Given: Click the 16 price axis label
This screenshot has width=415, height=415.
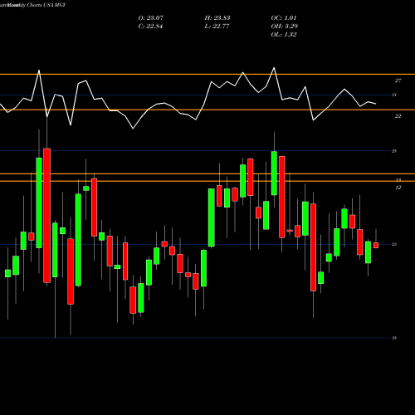Looking at the screenshot, I should point(394,338).
